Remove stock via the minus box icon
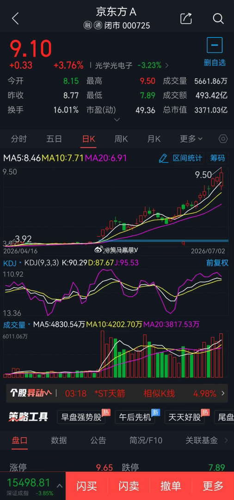Image resolution: width=234 pixels, height=500 pixels. (x=215, y=45)
